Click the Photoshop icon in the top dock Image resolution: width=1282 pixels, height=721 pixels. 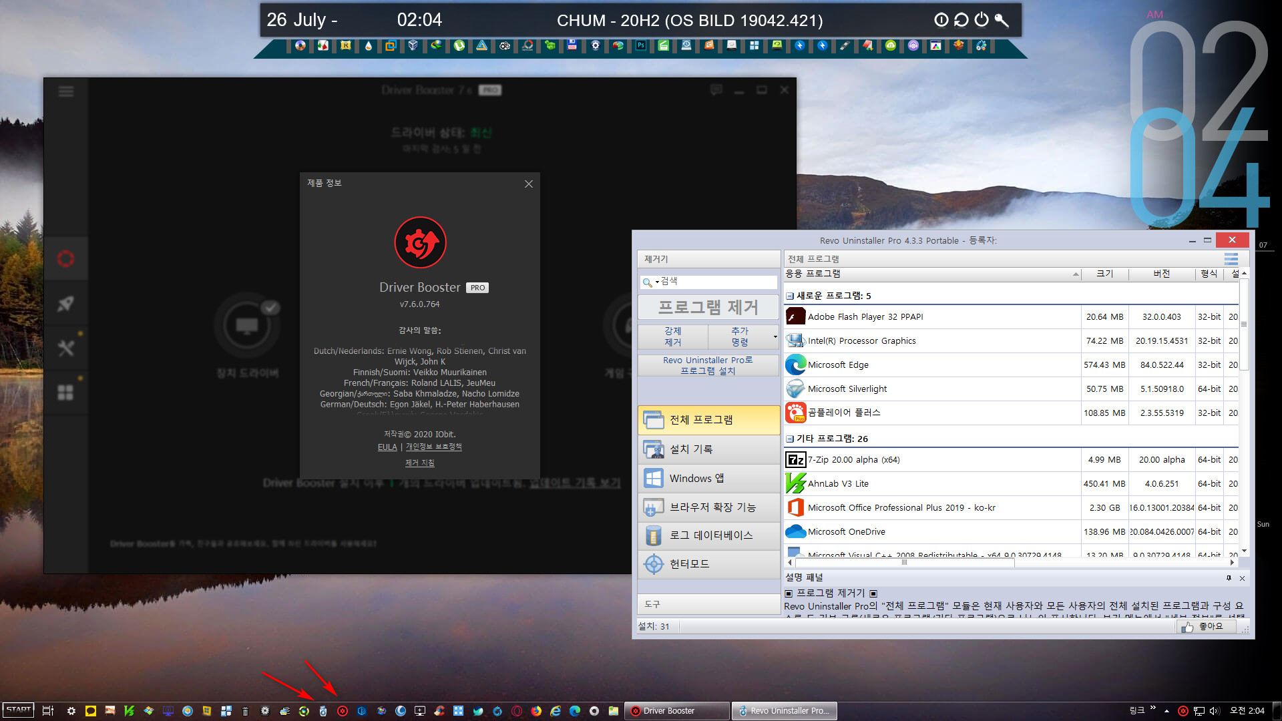tap(640, 45)
